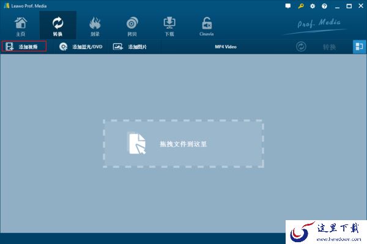This screenshot has width=367, height=244.
Task: Open the 主页 home module
Action: (21, 26)
